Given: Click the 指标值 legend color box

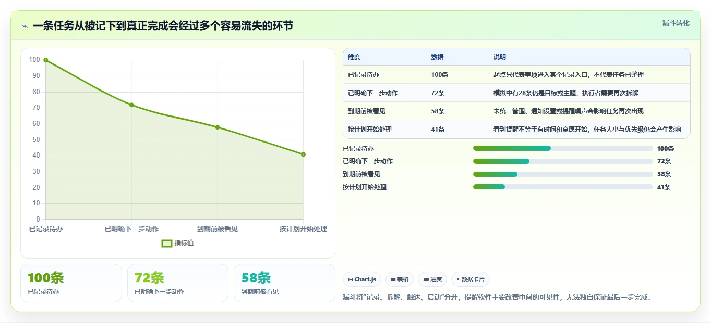Looking at the screenshot, I should click(167, 243).
